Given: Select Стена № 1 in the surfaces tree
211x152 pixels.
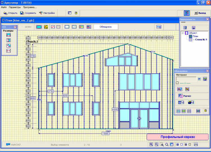Looking at the screenshot, I should point(200,40).
